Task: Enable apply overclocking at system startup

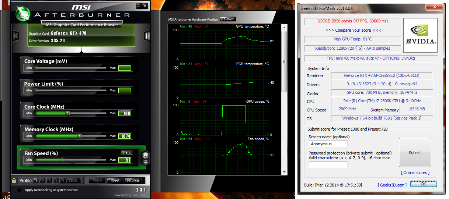Action: [x=19, y=190]
